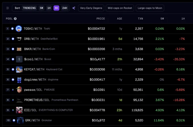Open the TOSHI/WETH pool
The width and height of the screenshot is (193, 127).
(x=33, y=29)
